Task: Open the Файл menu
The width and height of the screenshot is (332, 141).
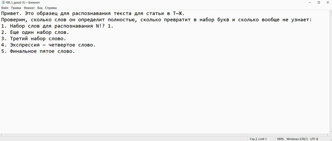Action: click(x=5, y=8)
